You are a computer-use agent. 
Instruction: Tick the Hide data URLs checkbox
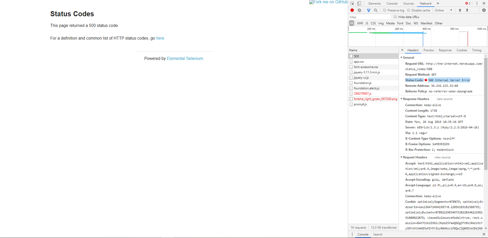click(x=395, y=17)
